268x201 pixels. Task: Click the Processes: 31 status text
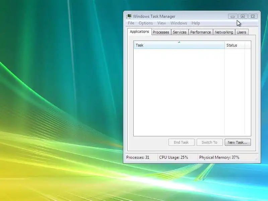coord(138,157)
